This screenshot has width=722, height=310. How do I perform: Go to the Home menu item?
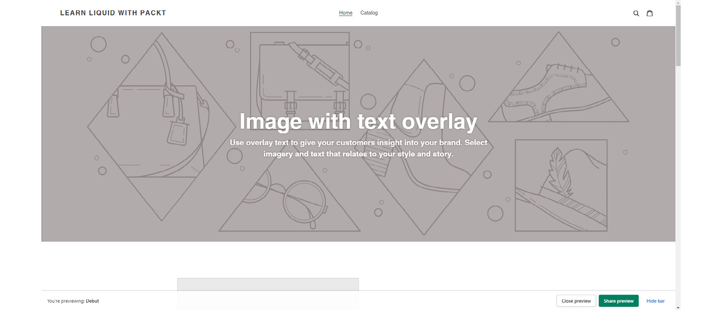pyautogui.click(x=345, y=13)
